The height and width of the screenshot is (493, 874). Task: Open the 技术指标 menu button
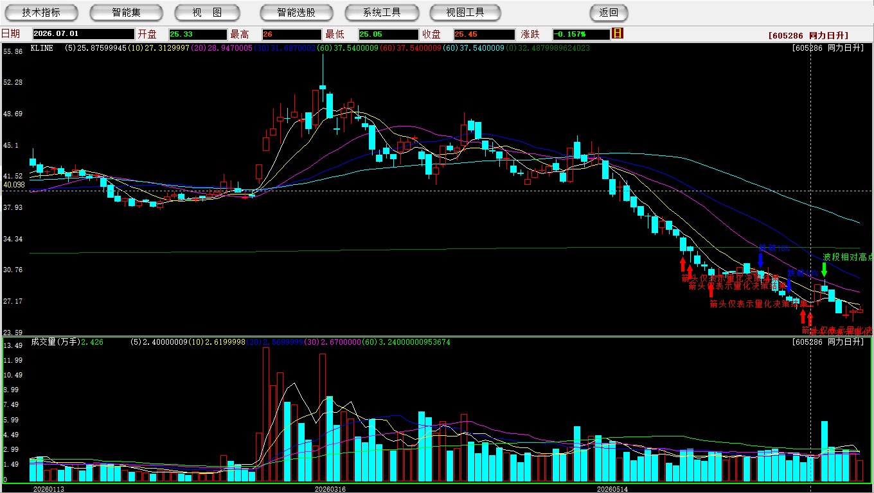click(x=41, y=12)
